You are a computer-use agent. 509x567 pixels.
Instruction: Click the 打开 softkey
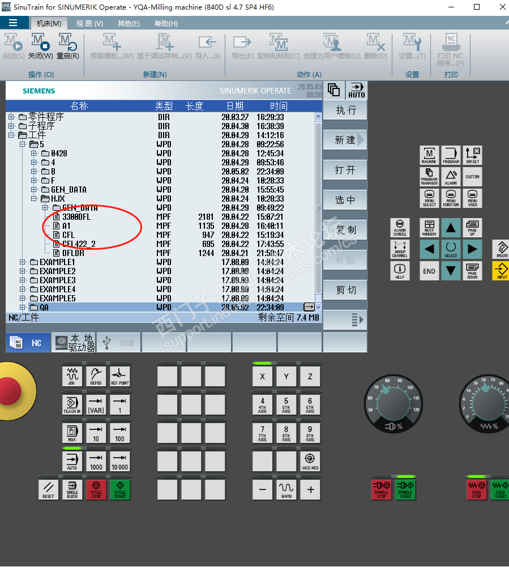point(345,170)
